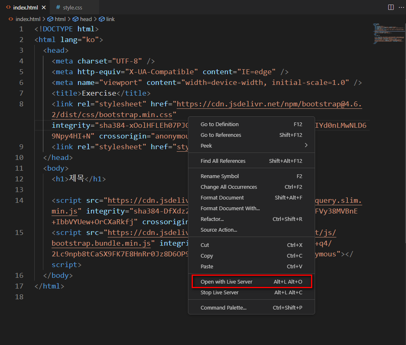Choose Rename Symbol from context menu
The width and height of the screenshot is (406, 345).
[252, 176]
